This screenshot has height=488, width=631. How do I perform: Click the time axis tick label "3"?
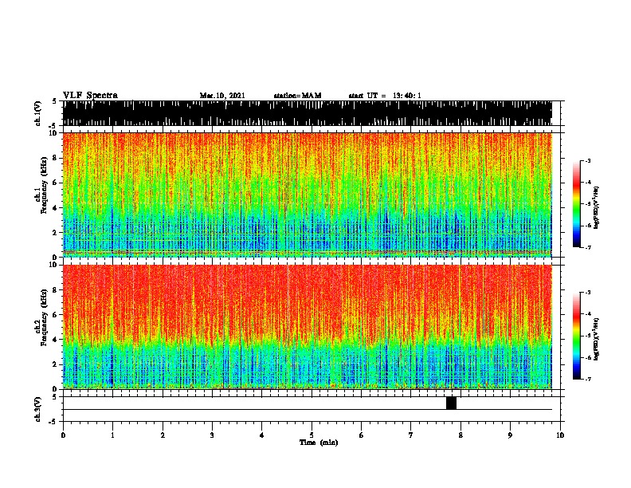point(212,435)
